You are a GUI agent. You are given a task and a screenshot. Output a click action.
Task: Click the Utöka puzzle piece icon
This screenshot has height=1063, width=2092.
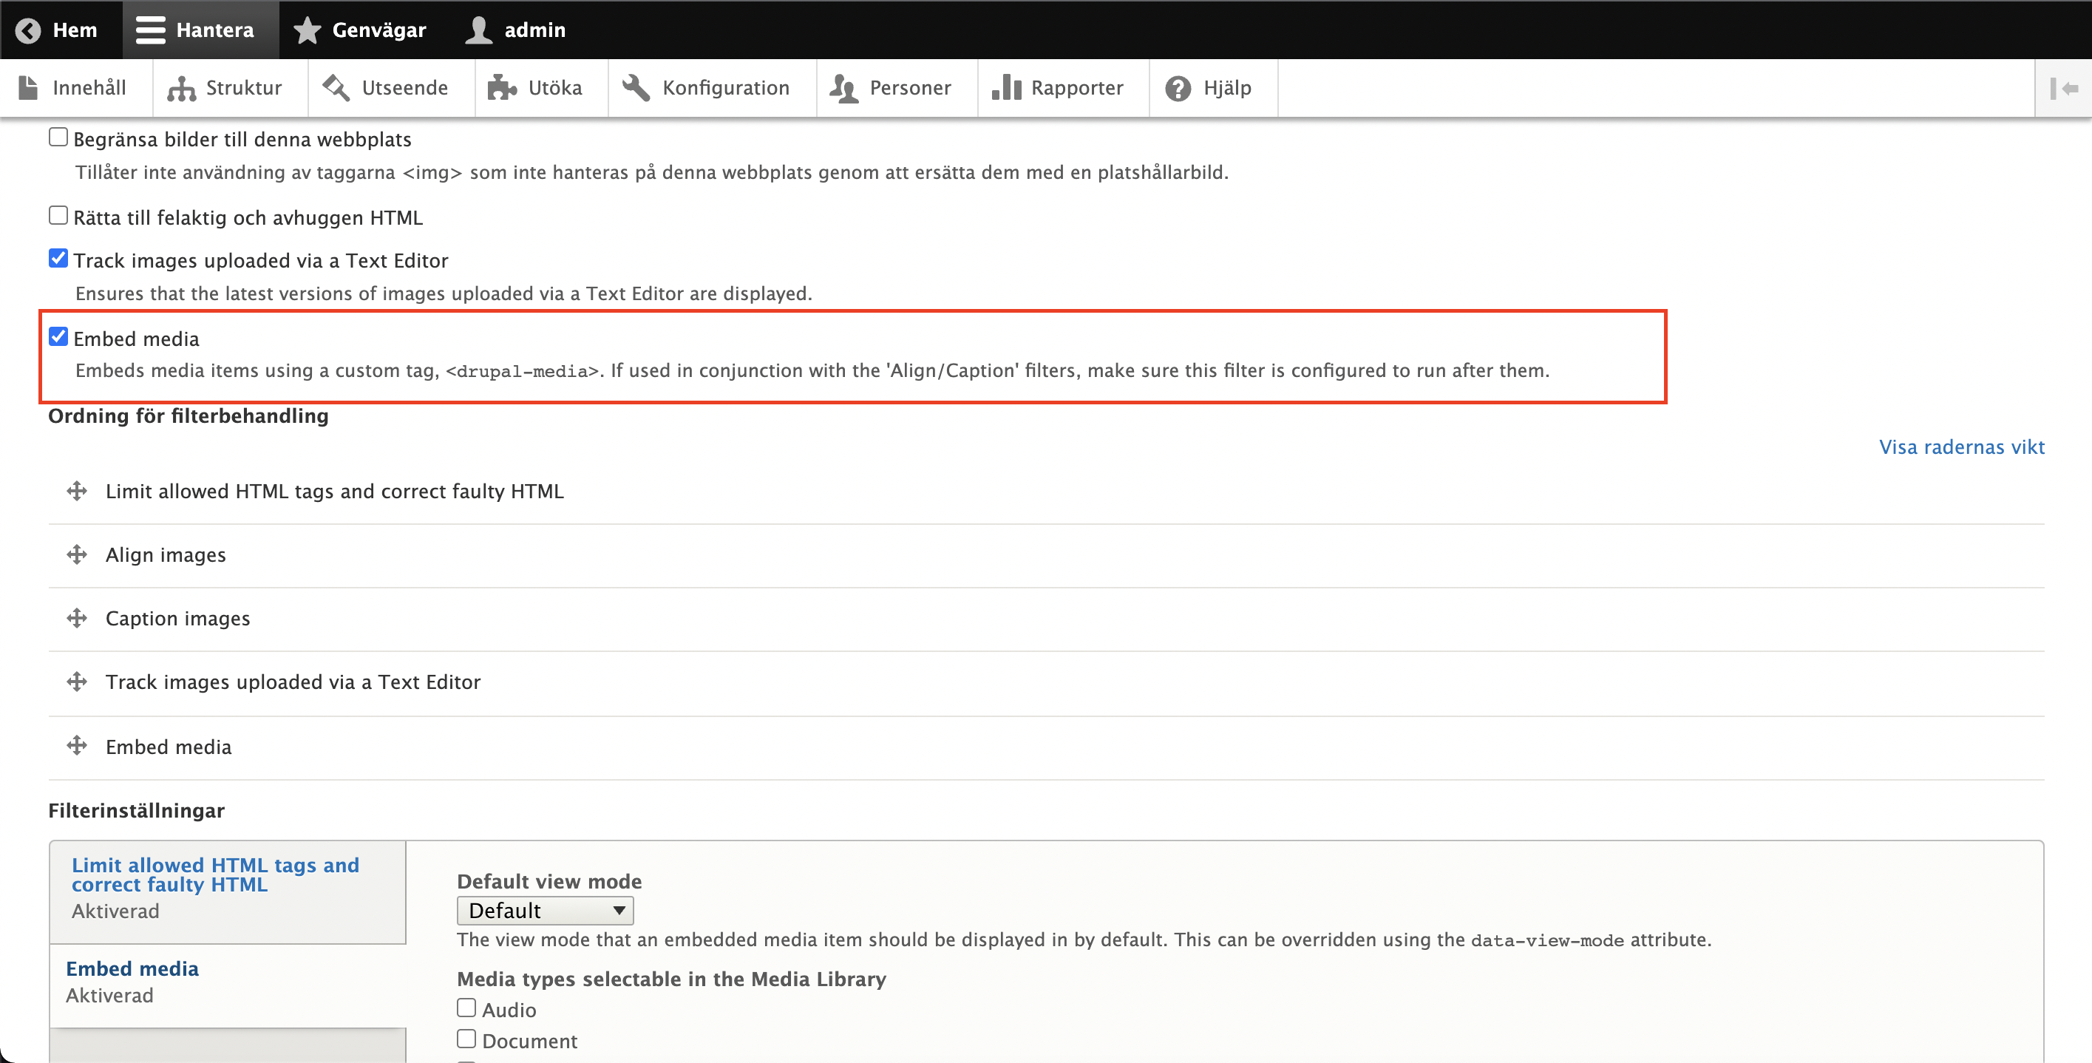[x=502, y=88]
